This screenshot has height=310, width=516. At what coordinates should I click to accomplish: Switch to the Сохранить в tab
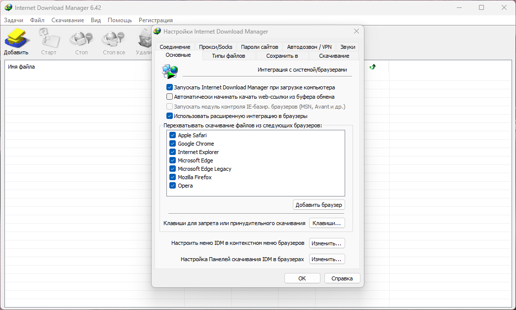(x=282, y=56)
